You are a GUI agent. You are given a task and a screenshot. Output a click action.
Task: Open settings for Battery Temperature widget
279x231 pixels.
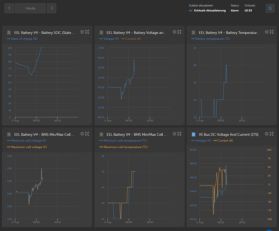[x=267, y=32]
